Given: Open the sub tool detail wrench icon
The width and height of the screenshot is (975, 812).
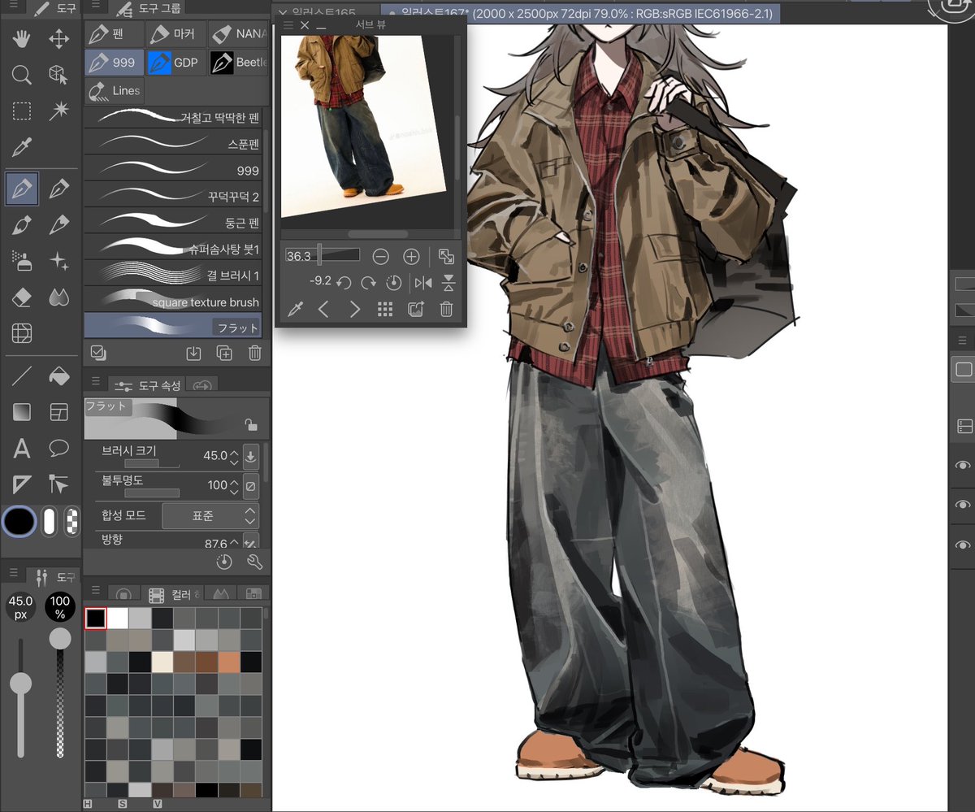Looking at the screenshot, I should [x=254, y=562].
